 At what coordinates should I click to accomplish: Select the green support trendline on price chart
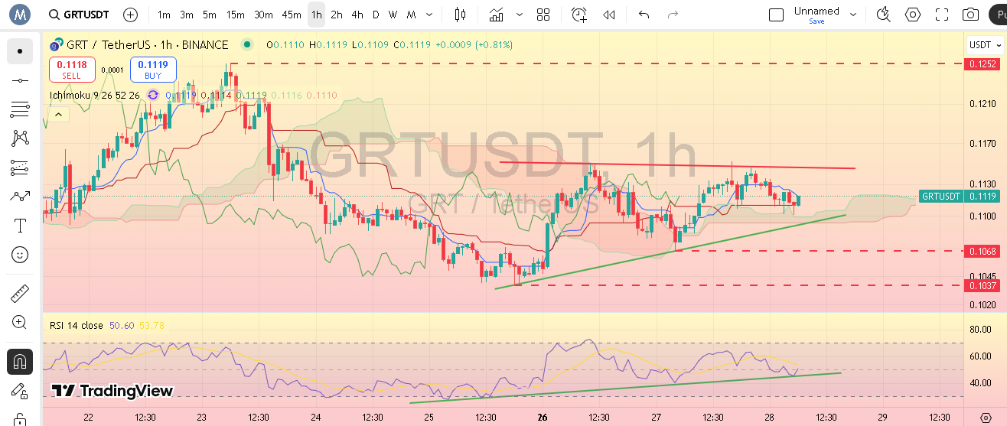pos(670,252)
